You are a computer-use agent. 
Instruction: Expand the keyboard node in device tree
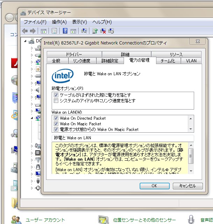pos(32,76)
